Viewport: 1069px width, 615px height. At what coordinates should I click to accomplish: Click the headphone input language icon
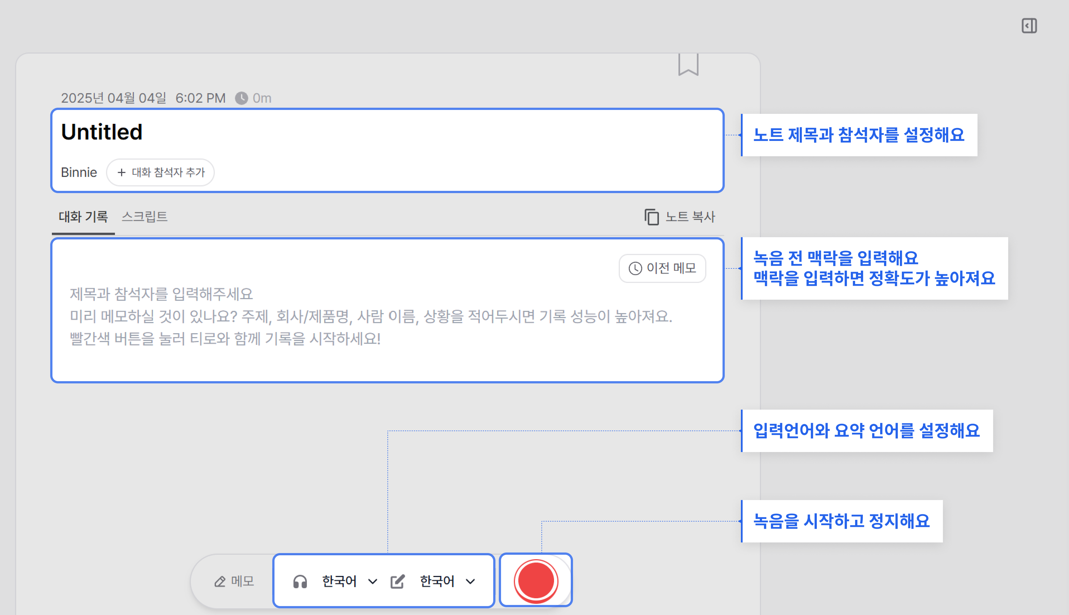300,582
